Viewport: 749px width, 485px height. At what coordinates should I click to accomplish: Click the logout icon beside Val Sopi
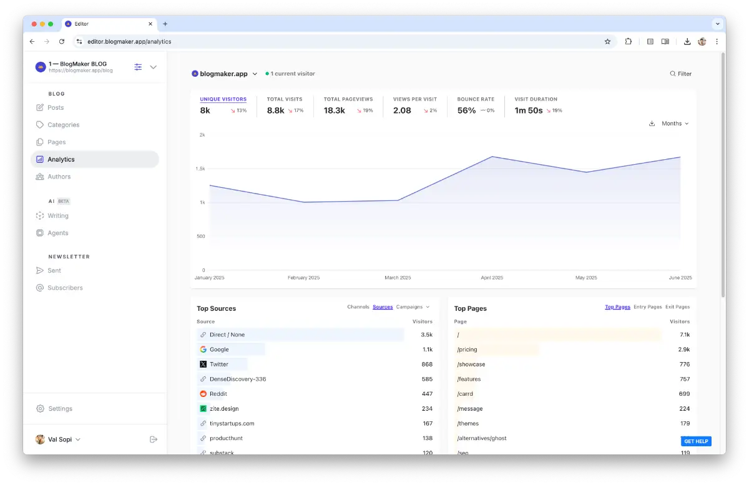154,439
